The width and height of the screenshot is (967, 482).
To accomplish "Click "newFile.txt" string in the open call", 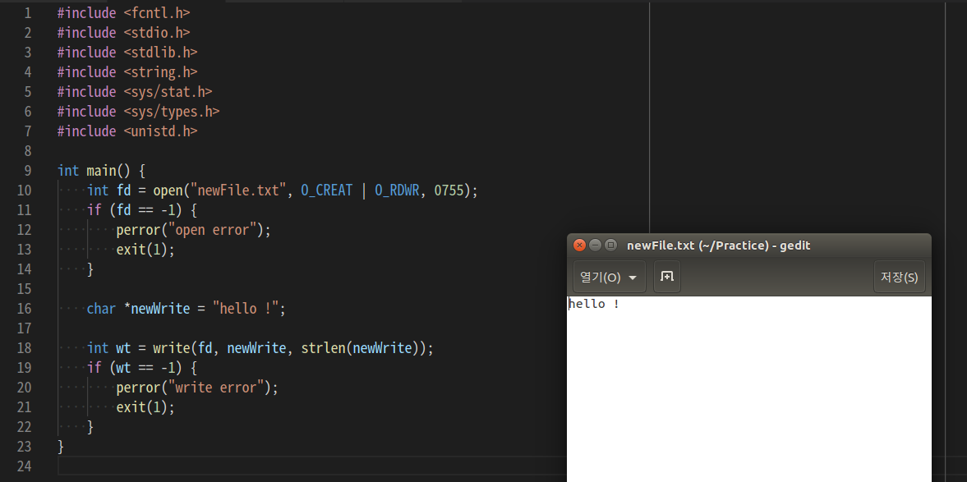I will click(x=238, y=191).
